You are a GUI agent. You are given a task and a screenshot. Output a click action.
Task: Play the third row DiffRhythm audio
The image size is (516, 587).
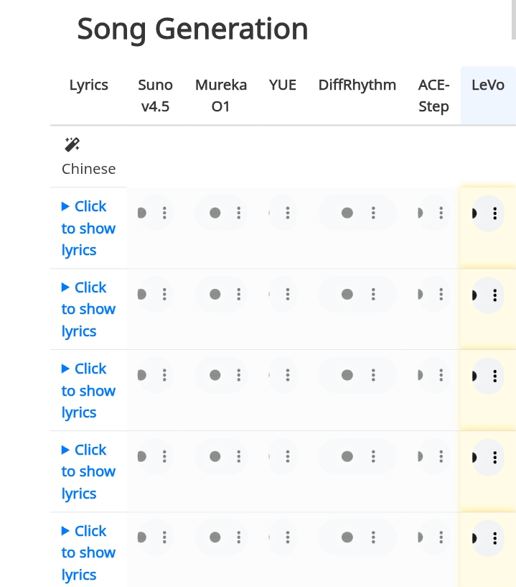[x=347, y=375]
